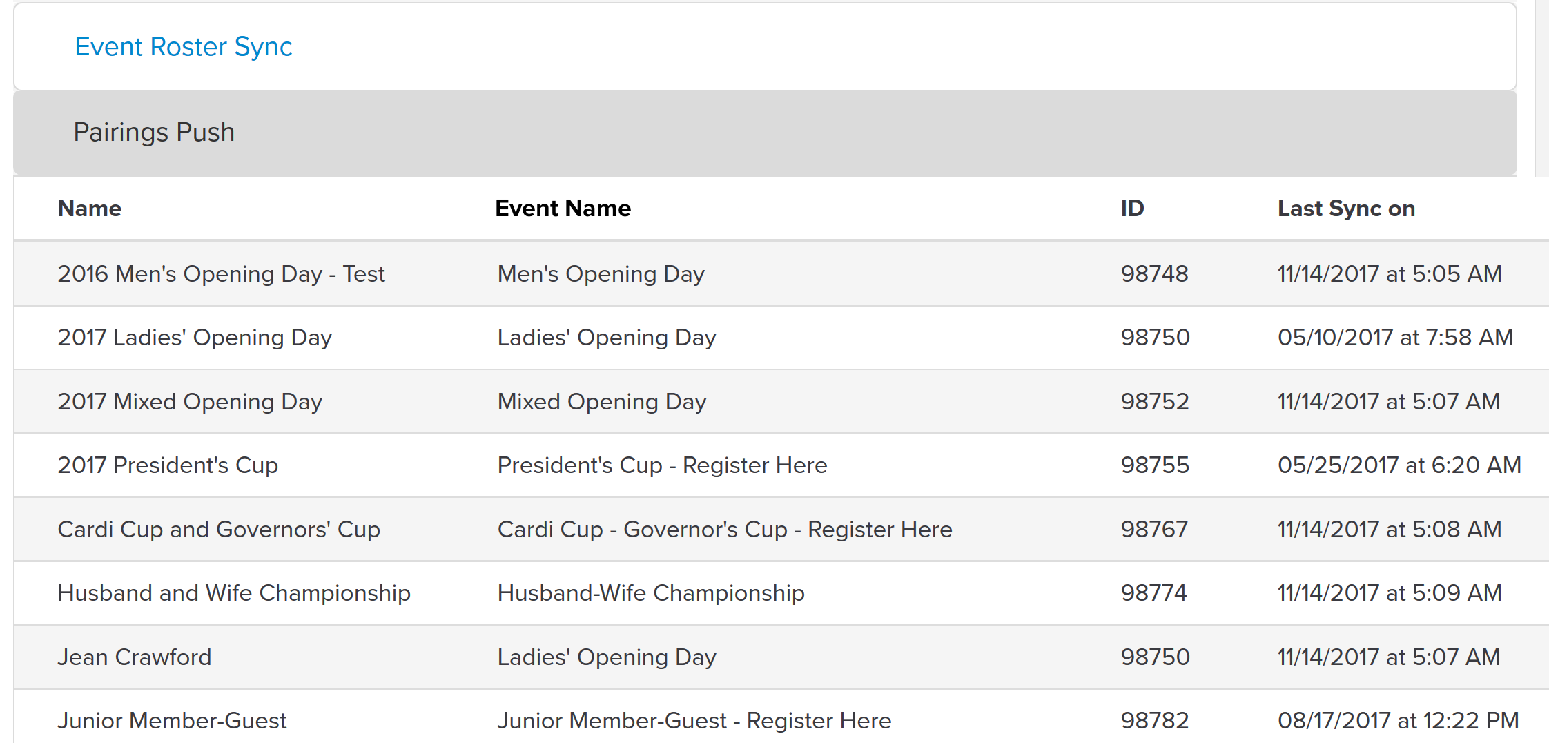Sort by Last Sync on column header
Viewport: 1549px width, 743px height.
[1346, 209]
